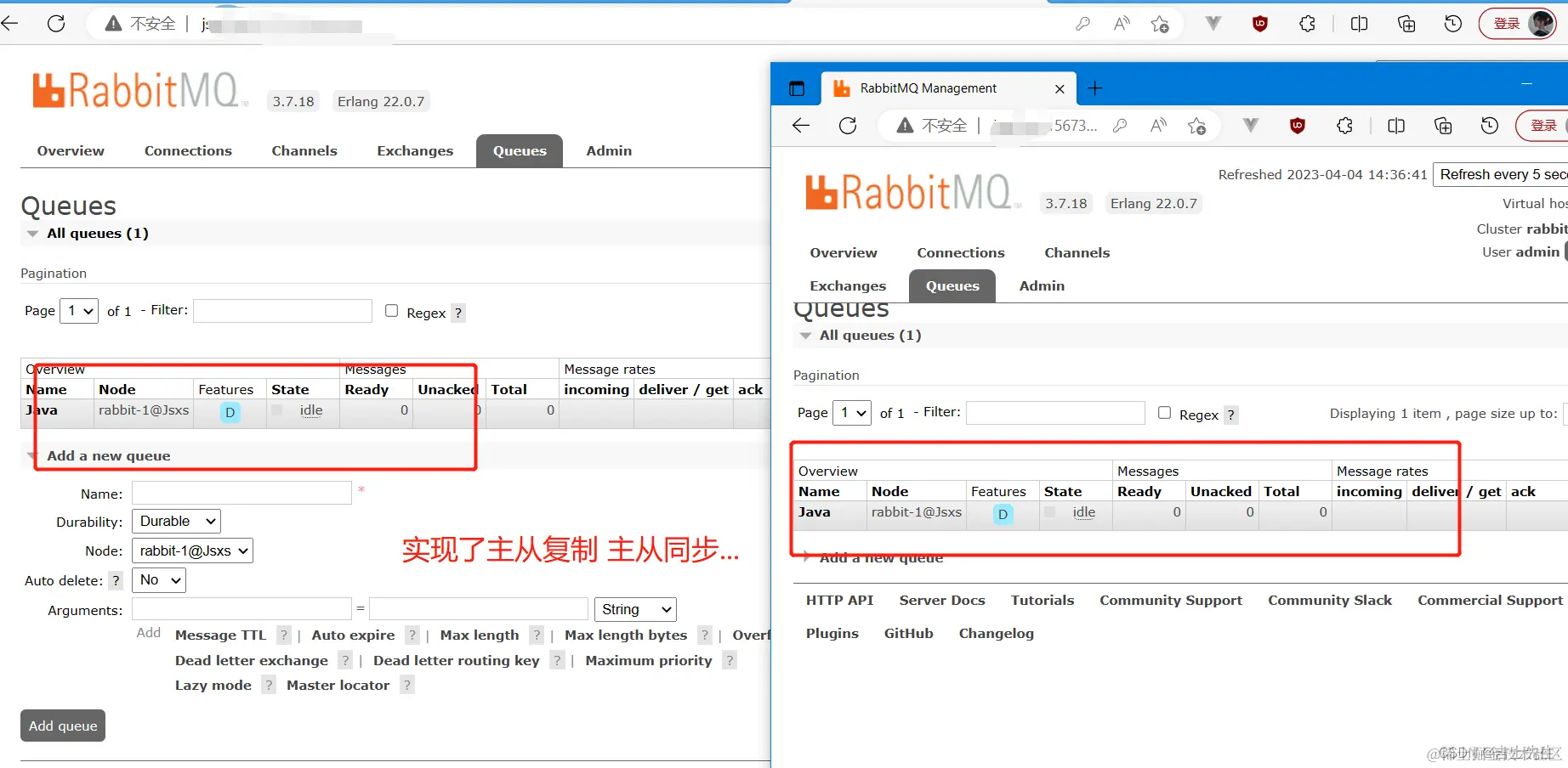
Task: Go back in the right browser window
Action: tap(800, 126)
